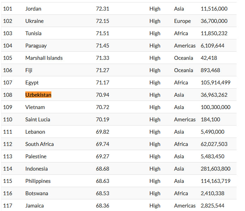Select the Lebanon row name

pos(35,132)
